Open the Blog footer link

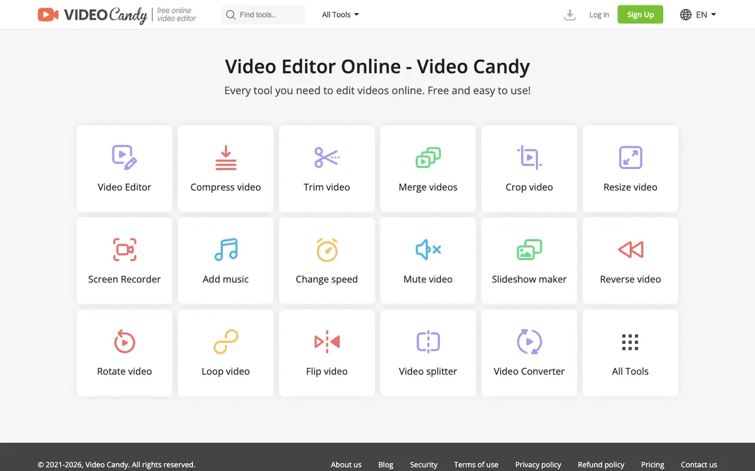(x=386, y=465)
